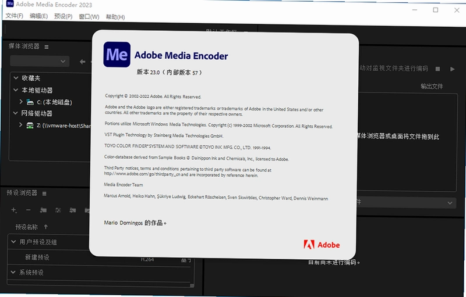Open the 编辑(E) menu
This screenshot has width=466, height=297.
[x=38, y=16]
